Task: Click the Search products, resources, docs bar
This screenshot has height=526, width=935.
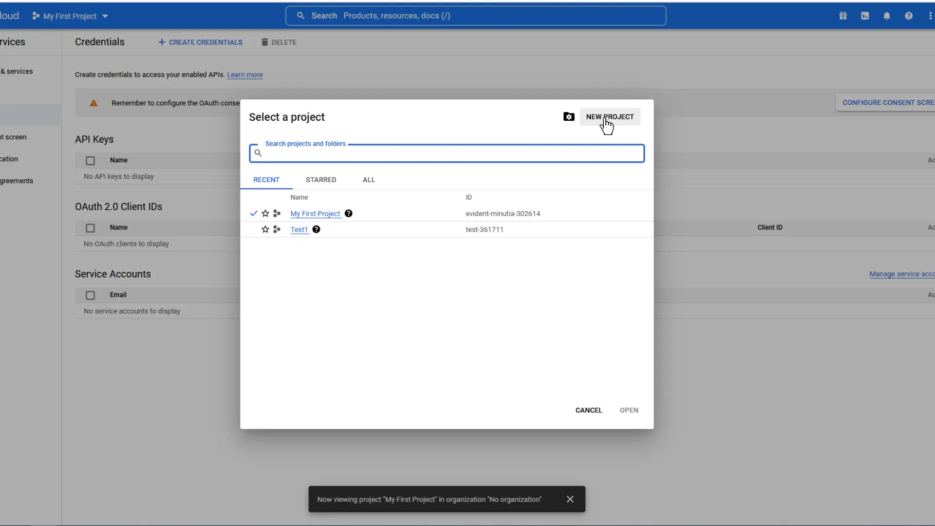Action: click(x=475, y=16)
